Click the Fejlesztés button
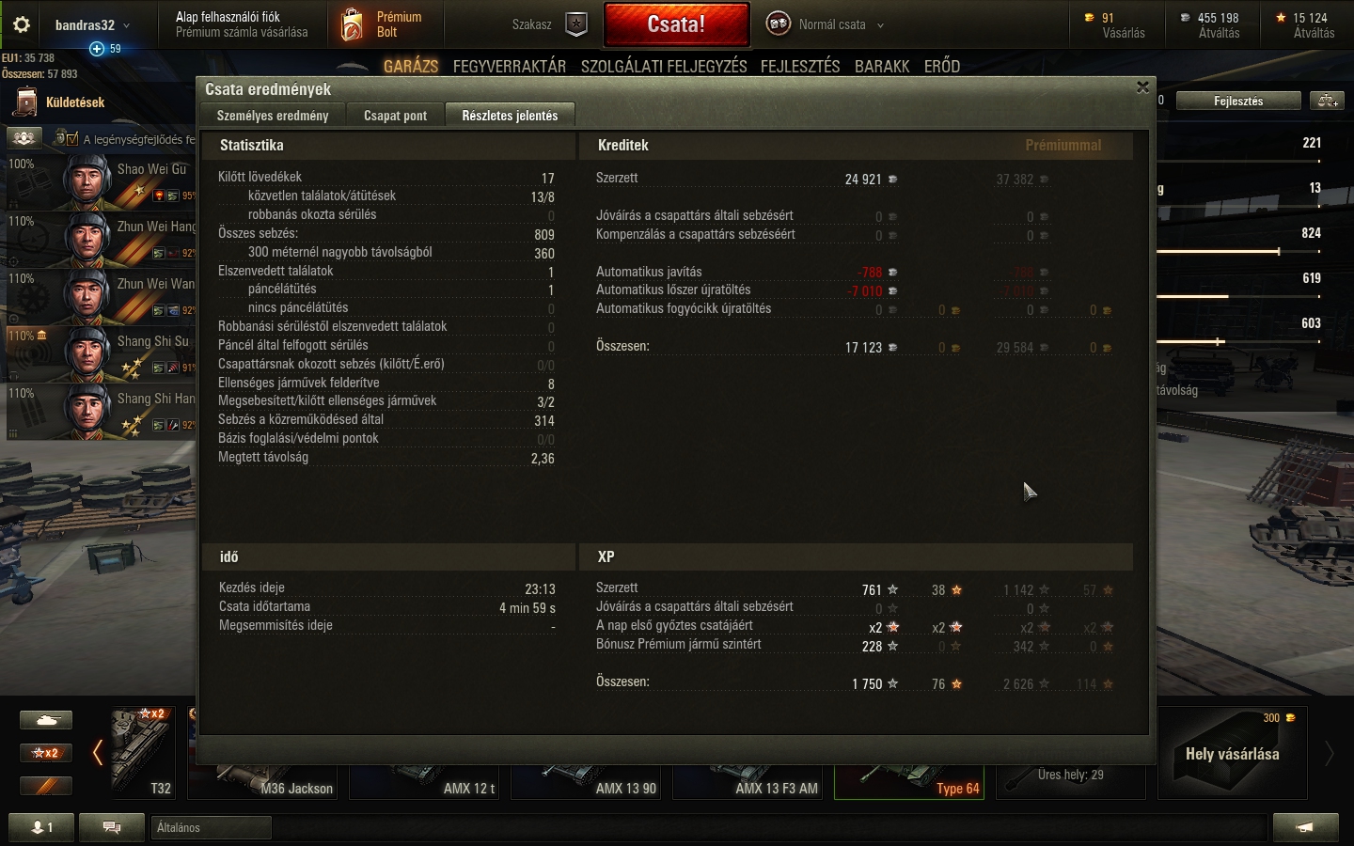The width and height of the screenshot is (1354, 846). (x=1238, y=101)
